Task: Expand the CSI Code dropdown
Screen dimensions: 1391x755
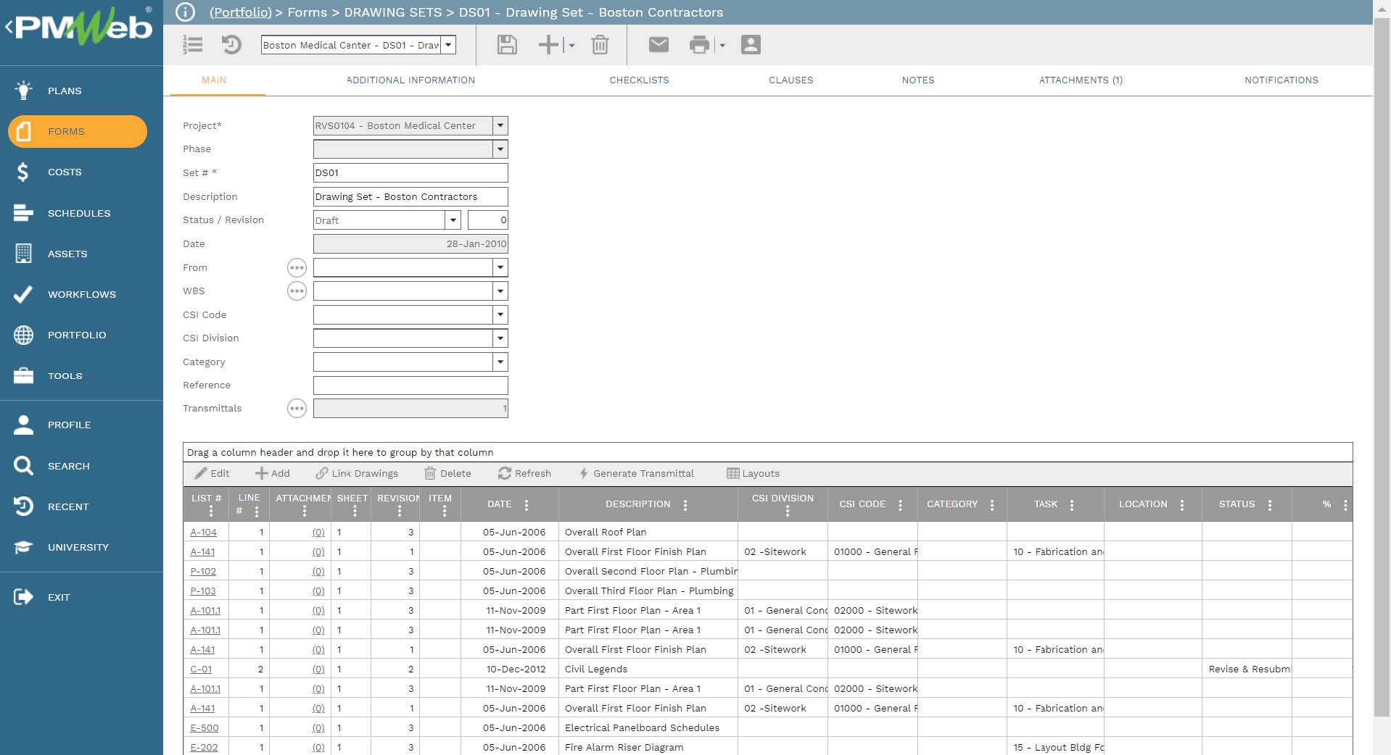Action: 500,314
